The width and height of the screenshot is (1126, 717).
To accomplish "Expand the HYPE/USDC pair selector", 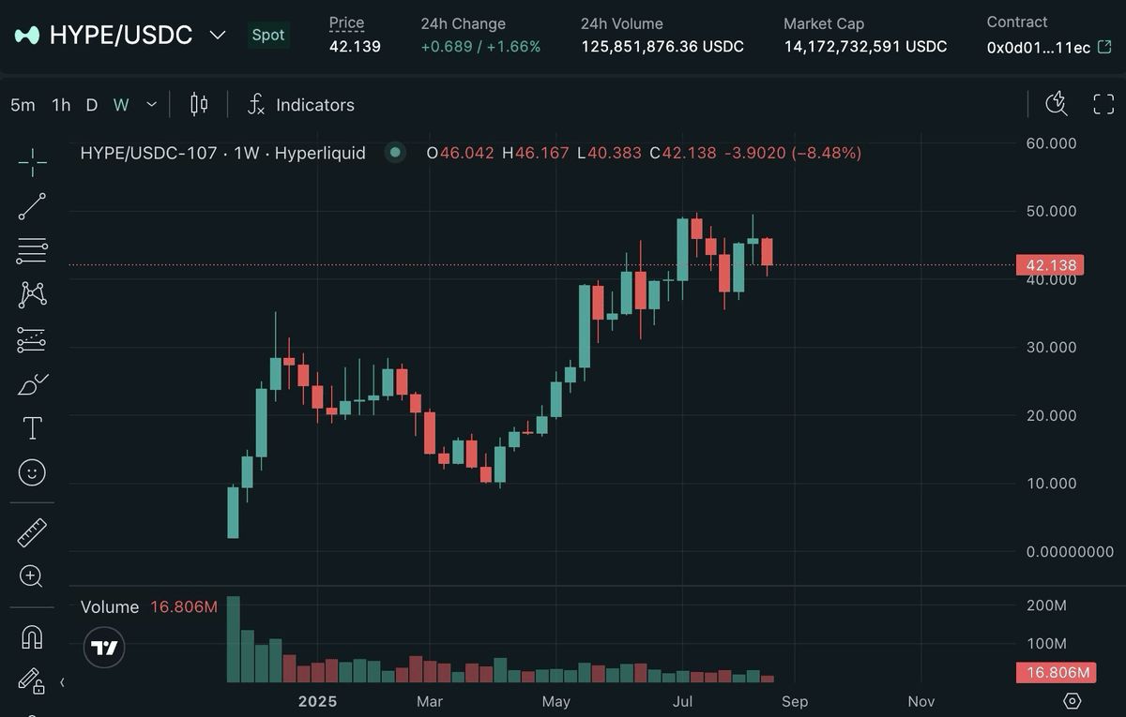I will click(217, 36).
